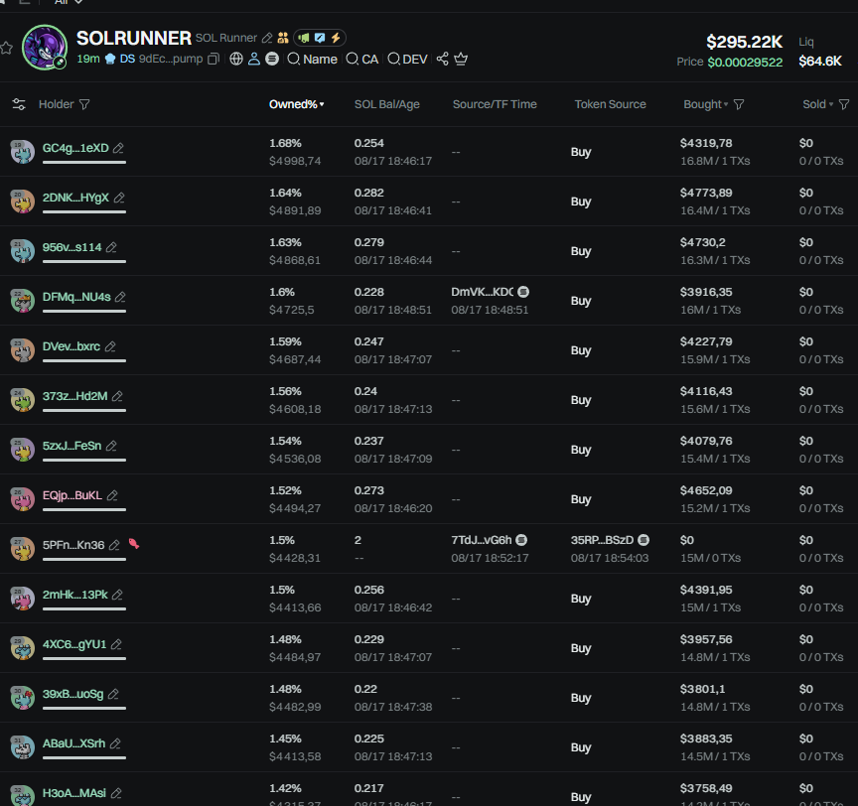The height and width of the screenshot is (806, 858).
Task: Click the avatar of holder 2mHk...13Pk
Action: tap(23, 599)
